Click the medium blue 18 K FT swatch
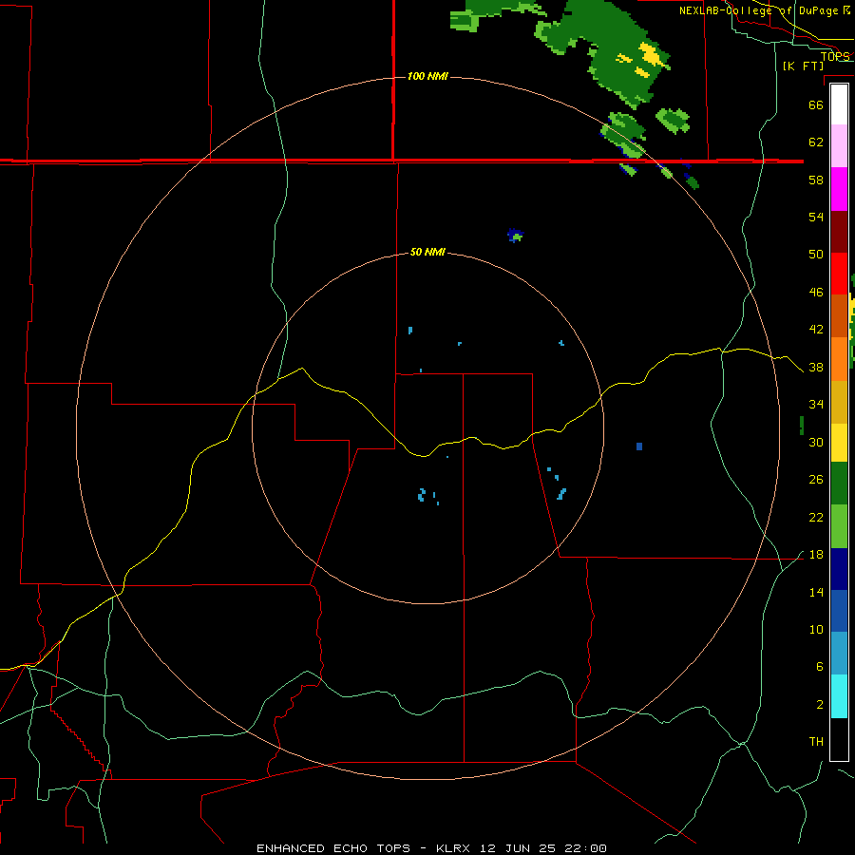The width and height of the screenshot is (855, 855). [x=839, y=611]
